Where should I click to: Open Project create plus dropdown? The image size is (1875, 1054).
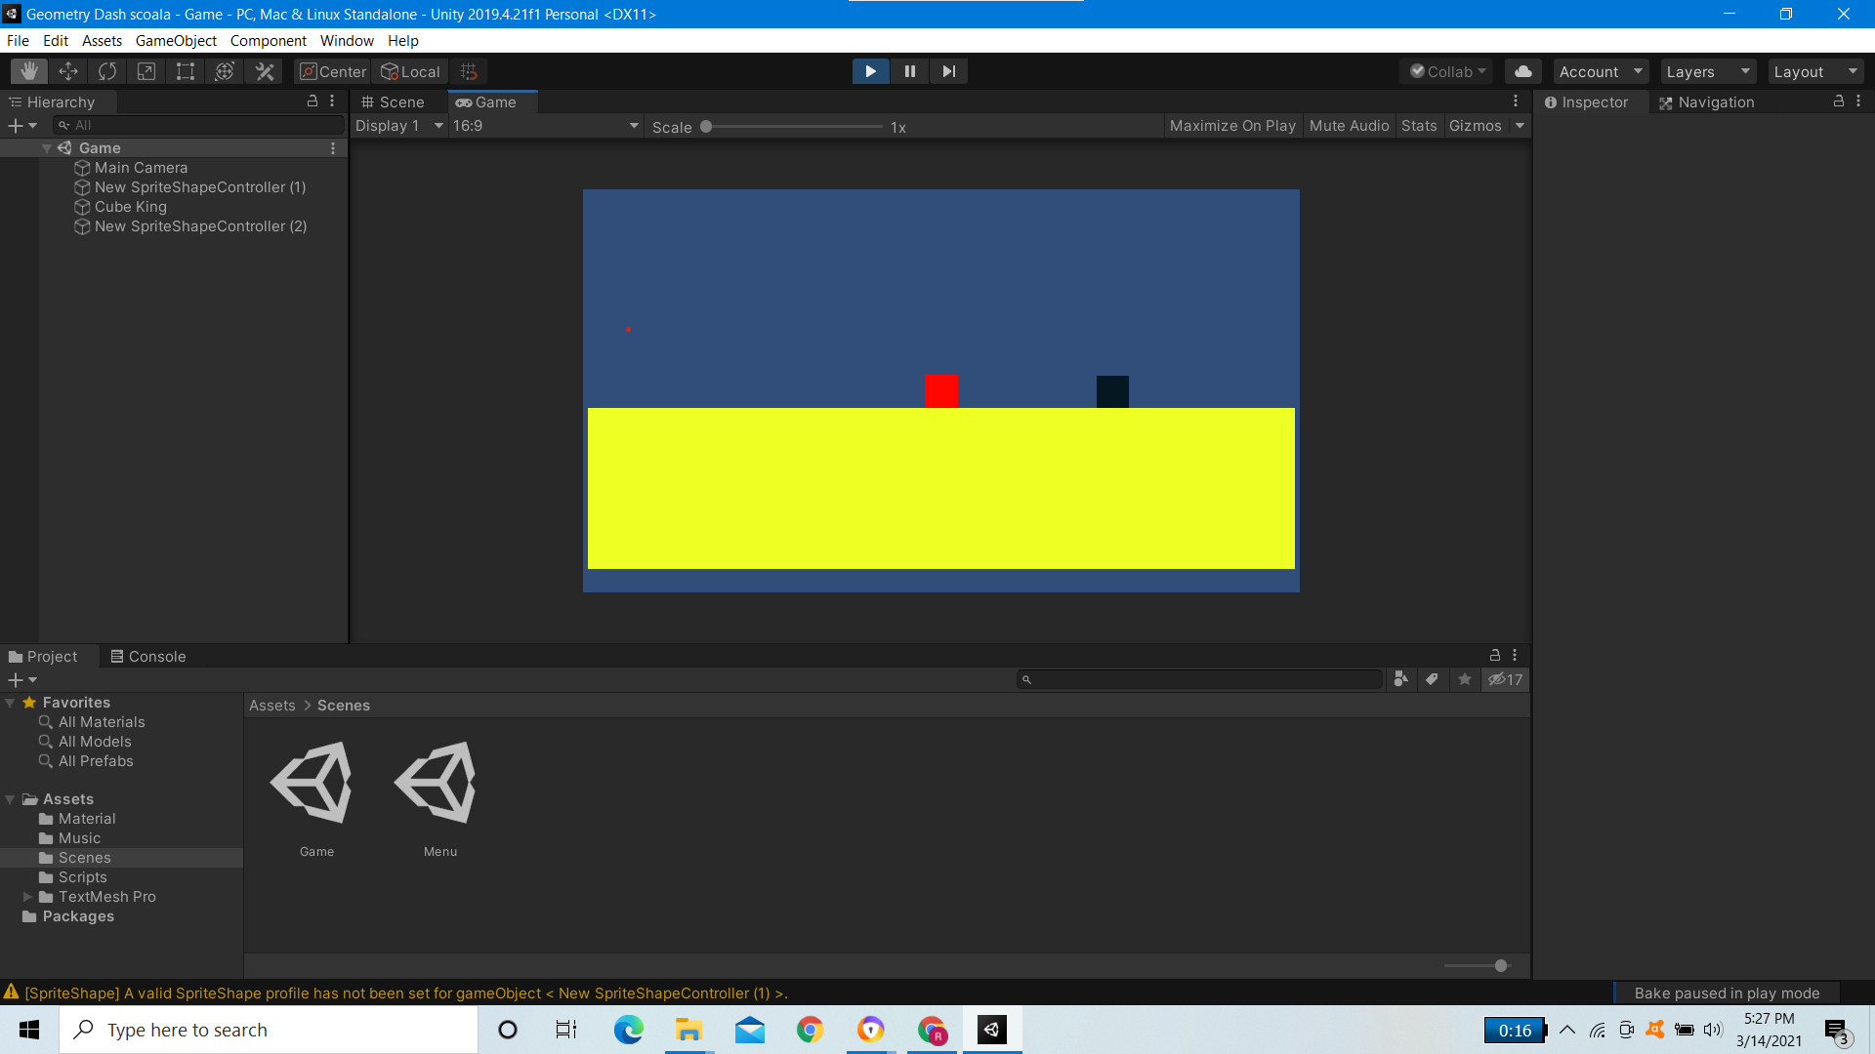pos(21,679)
